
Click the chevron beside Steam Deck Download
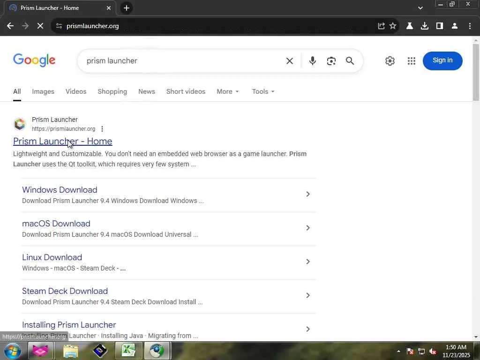tap(308, 295)
